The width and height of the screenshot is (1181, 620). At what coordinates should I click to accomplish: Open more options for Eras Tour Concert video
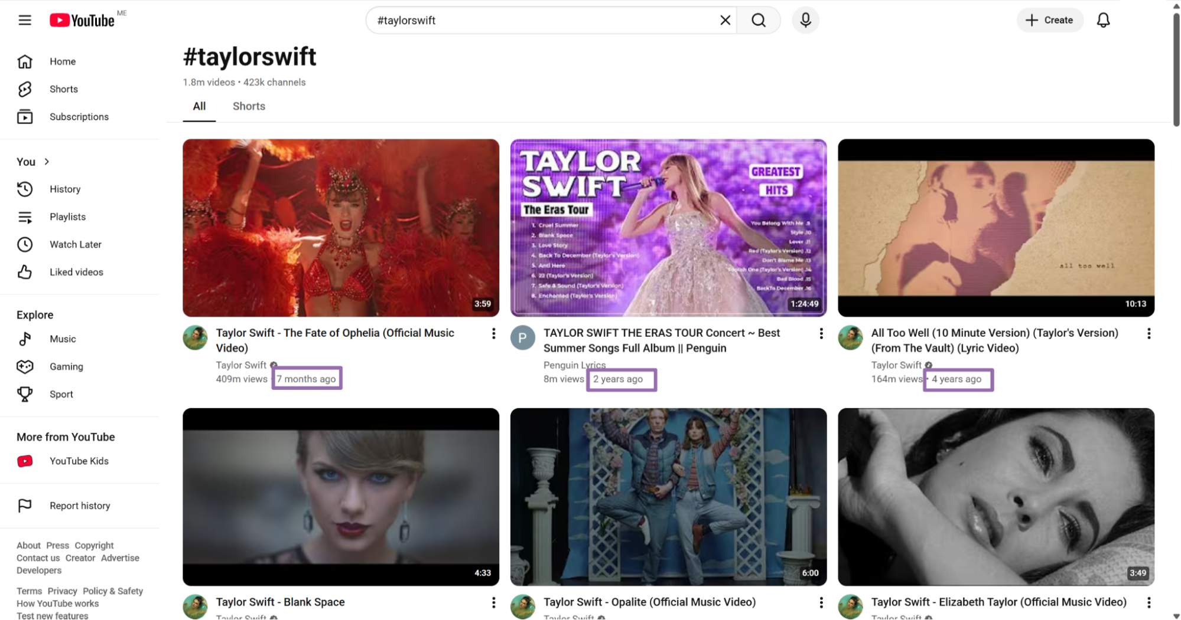click(821, 334)
